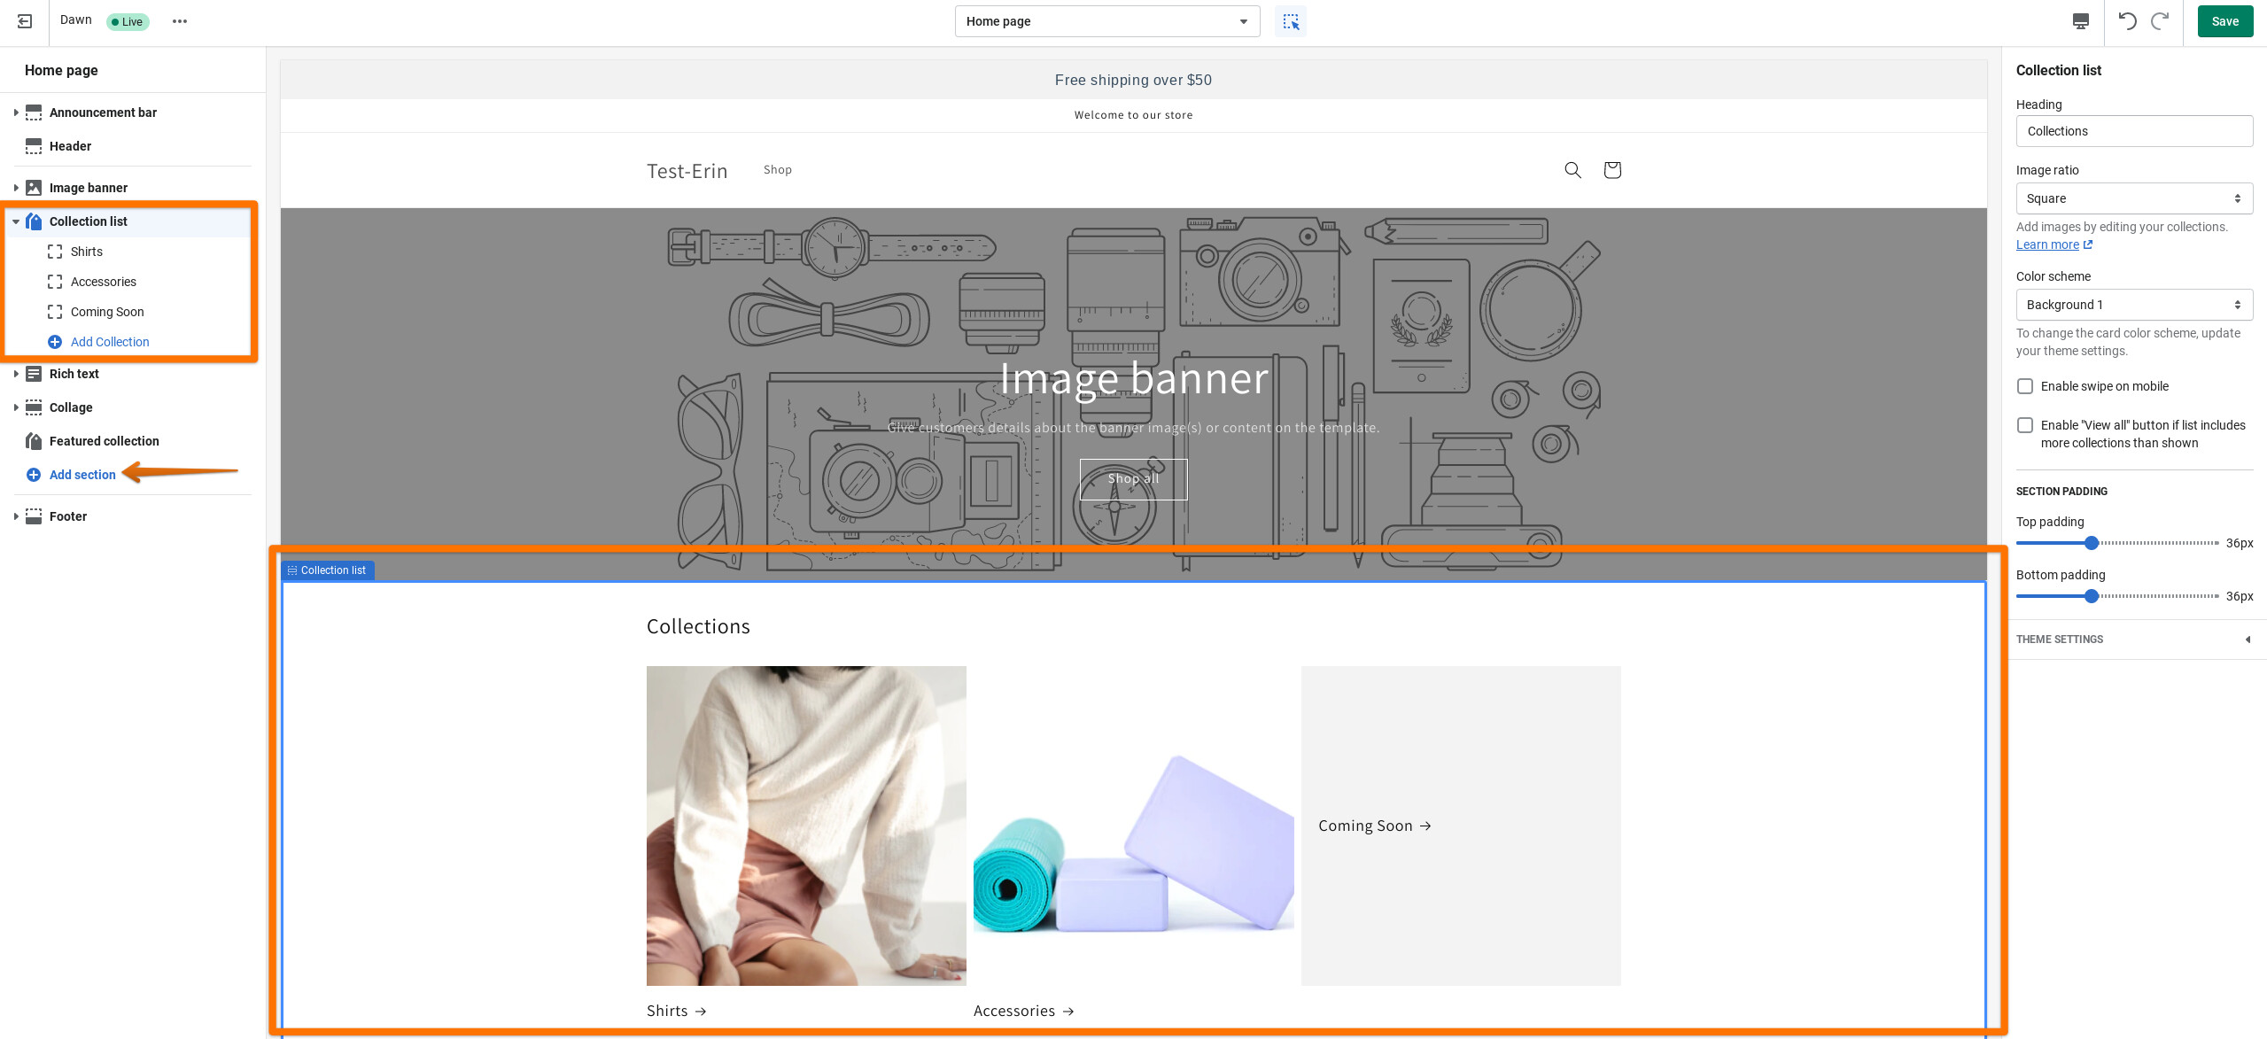2267x1039 pixels.
Task: Click the redo arrow icon
Action: pyautogui.click(x=2161, y=21)
